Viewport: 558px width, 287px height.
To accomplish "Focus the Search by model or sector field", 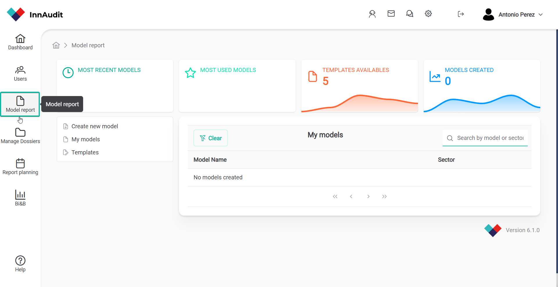I will pos(490,138).
